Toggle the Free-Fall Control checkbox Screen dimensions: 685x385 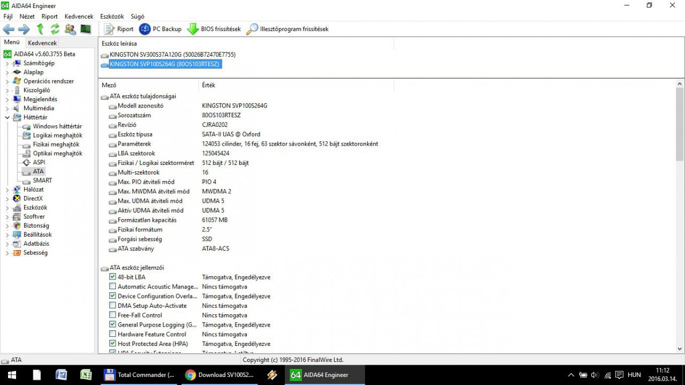click(112, 315)
